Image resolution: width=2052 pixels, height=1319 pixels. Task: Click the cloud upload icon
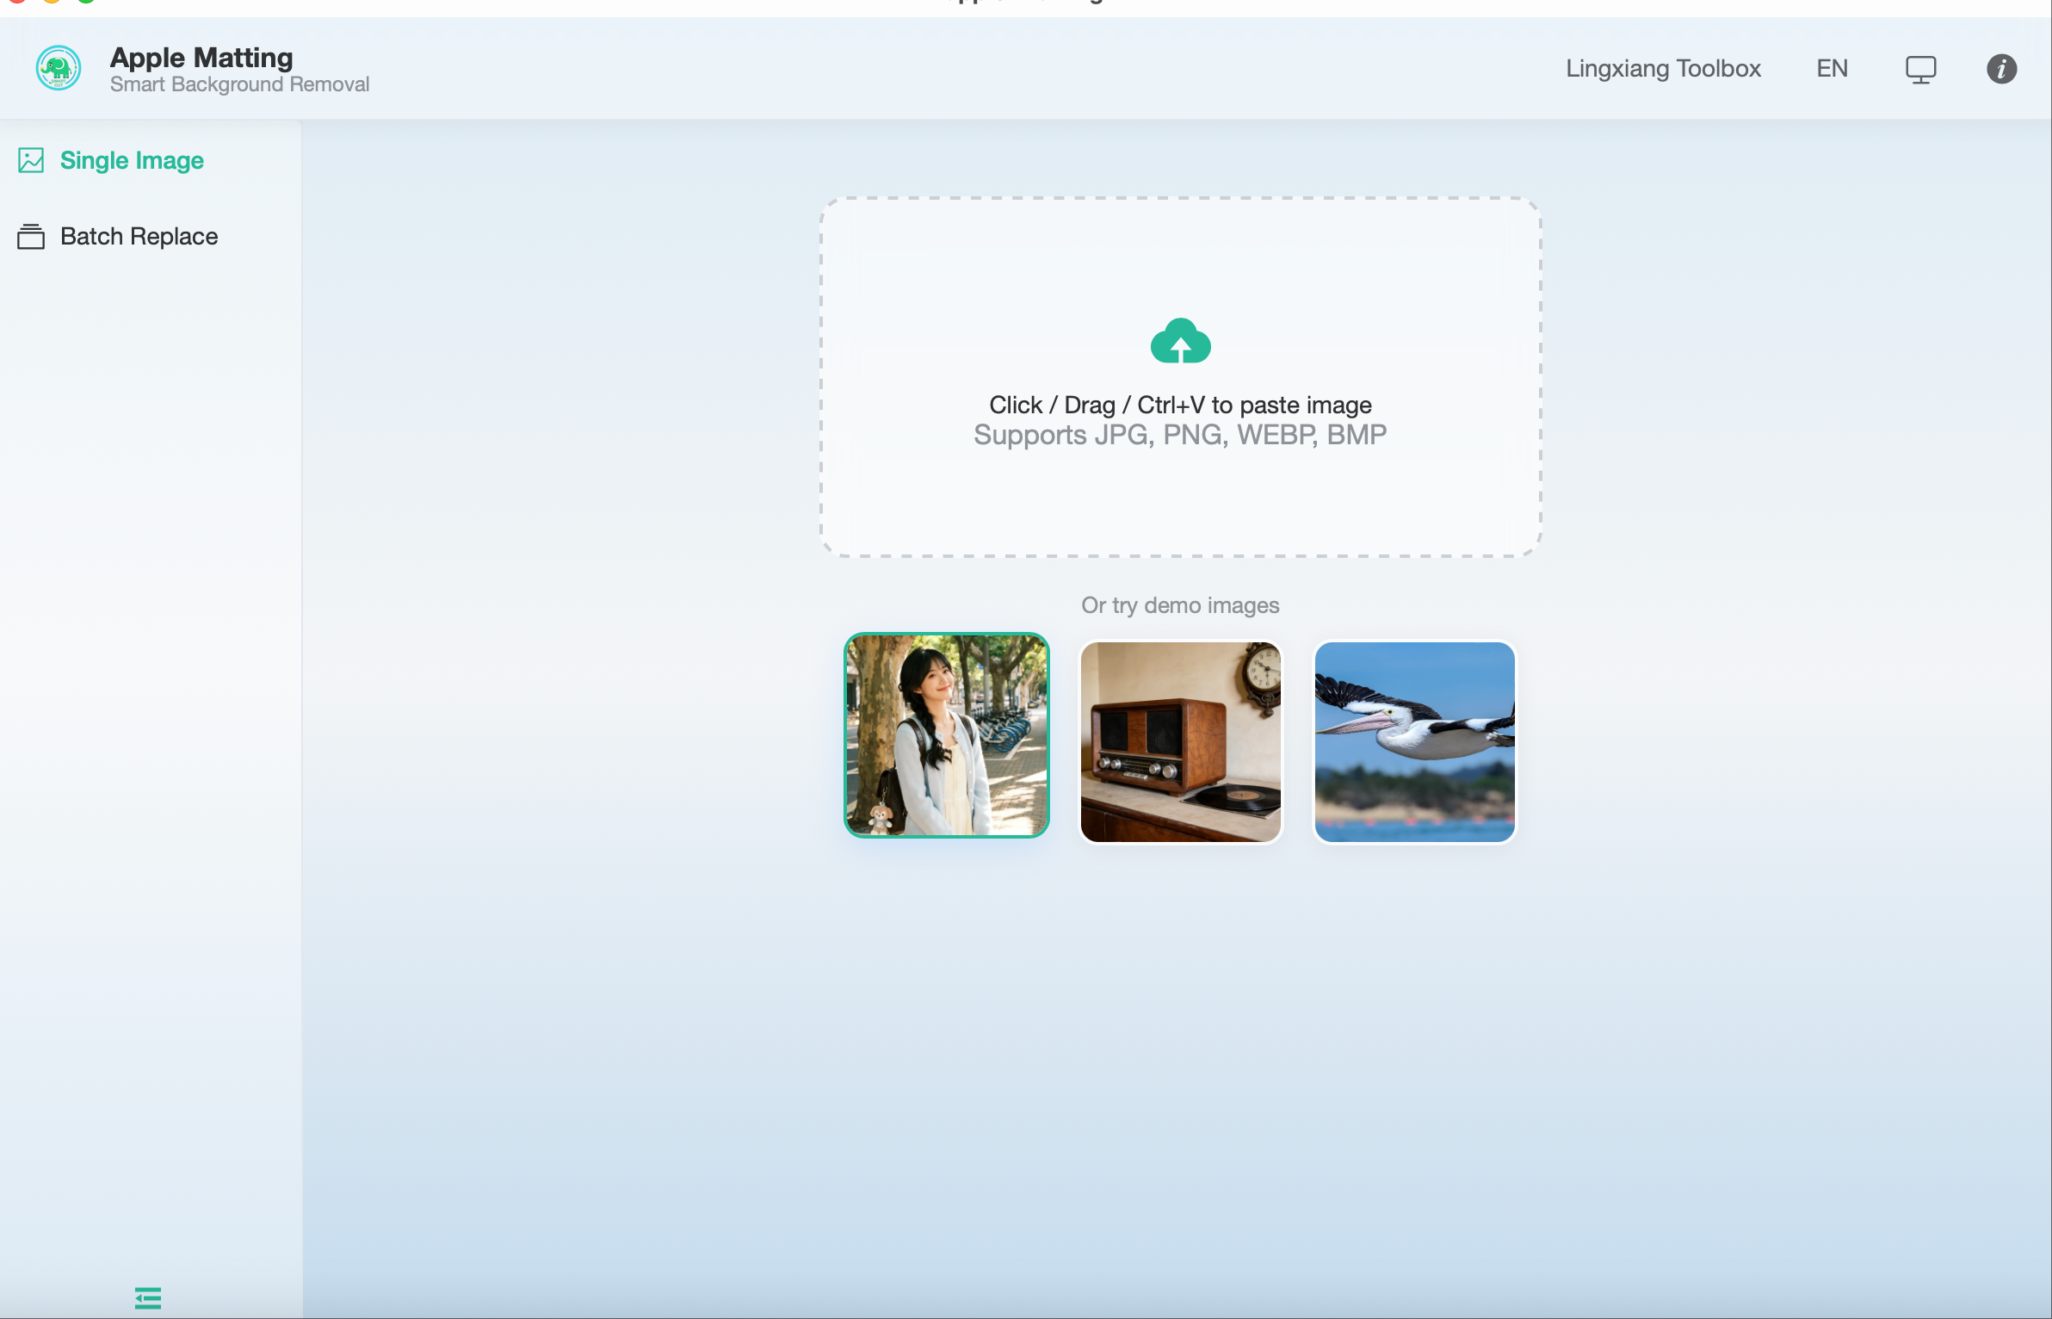tap(1180, 342)
